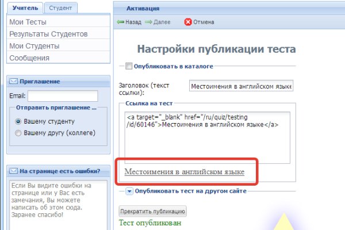Image resolution: width=345 pixels, height=230 pixels.
Task: Click the Заголовок text input field
Action: pyautogui.click(x=241, y=86)
